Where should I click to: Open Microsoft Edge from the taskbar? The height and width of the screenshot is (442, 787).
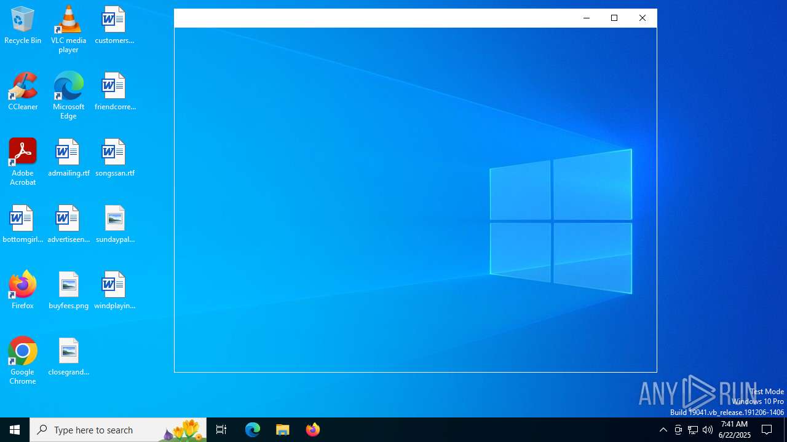point(253,430)
